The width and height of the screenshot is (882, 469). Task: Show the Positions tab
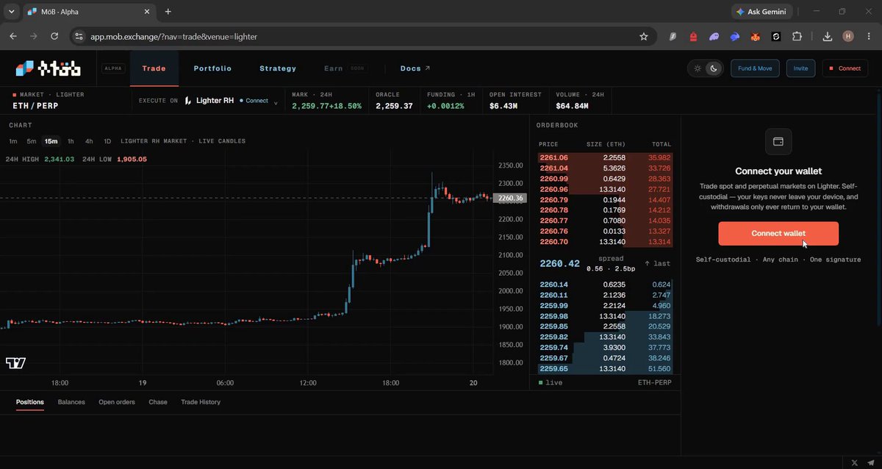30,402
